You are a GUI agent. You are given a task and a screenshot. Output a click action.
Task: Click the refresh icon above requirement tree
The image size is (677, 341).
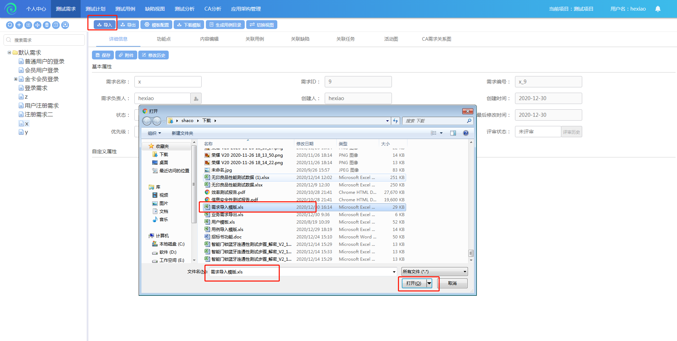10,25
